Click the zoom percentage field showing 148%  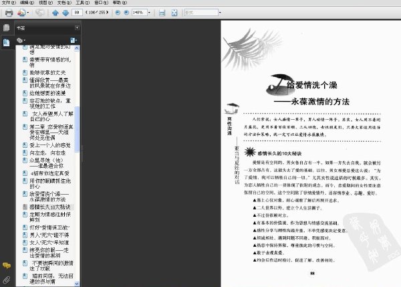click(140, 12)
